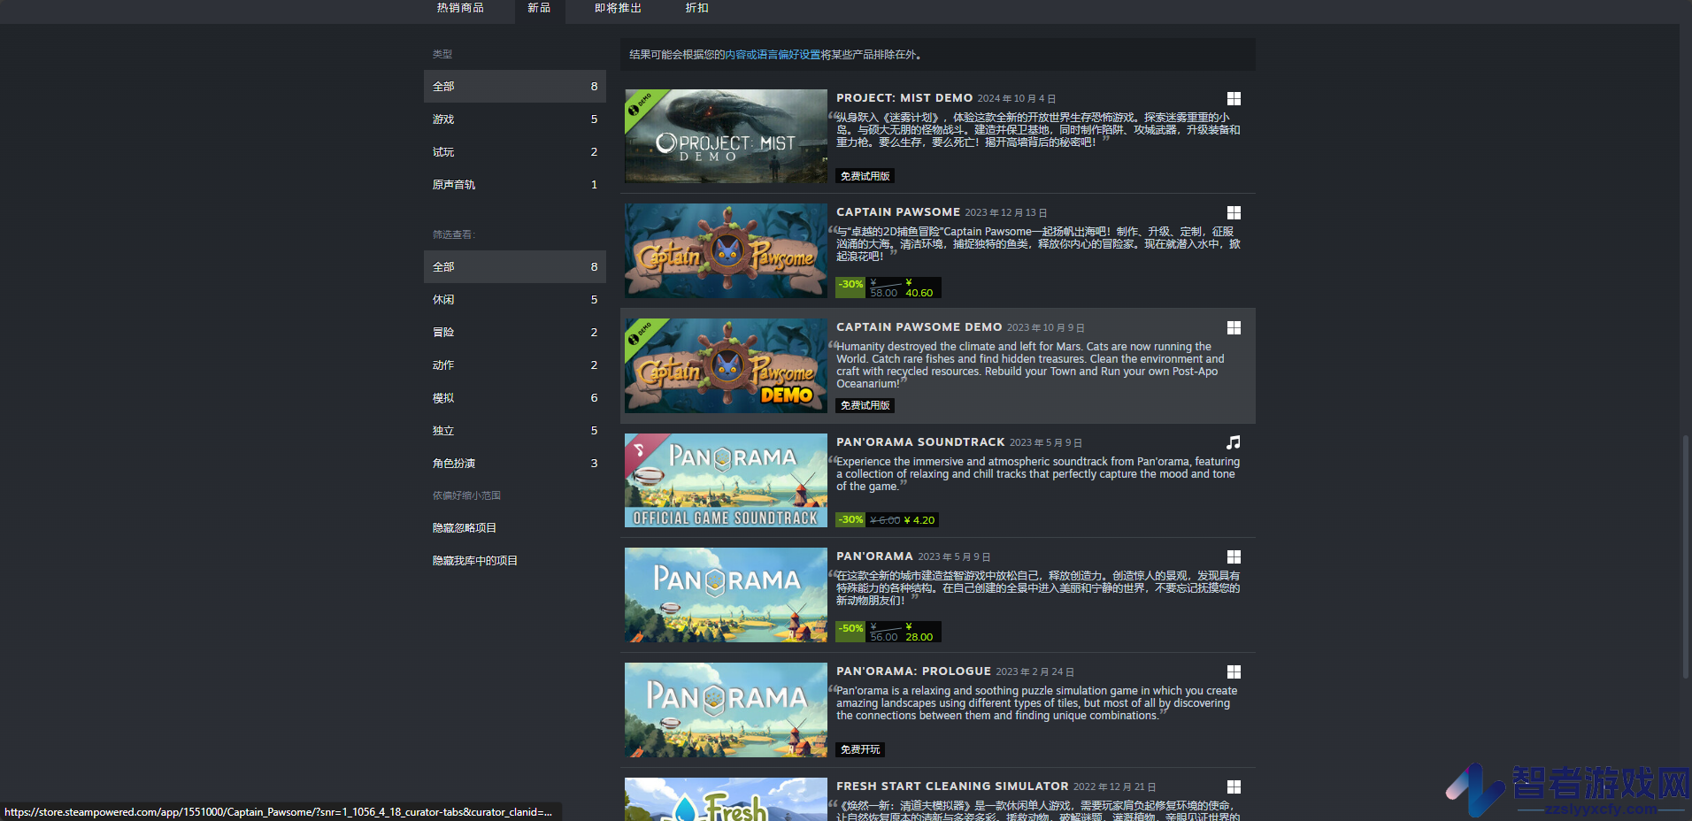Open the 即将推出 tab
Viewport: 1692px width, 821px height.
618,8
